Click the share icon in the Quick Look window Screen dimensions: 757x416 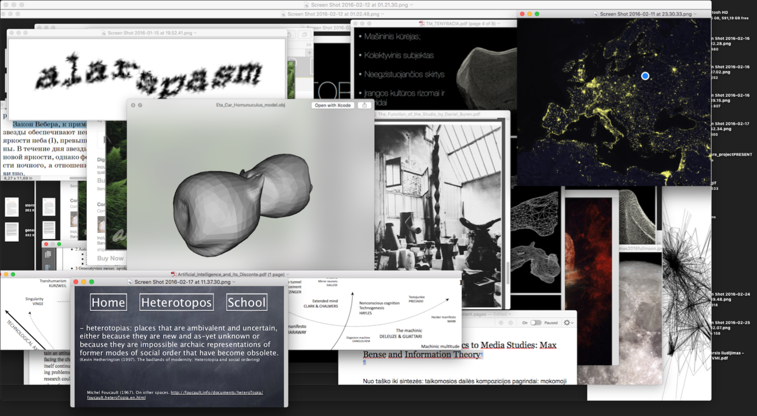point(364,105)
